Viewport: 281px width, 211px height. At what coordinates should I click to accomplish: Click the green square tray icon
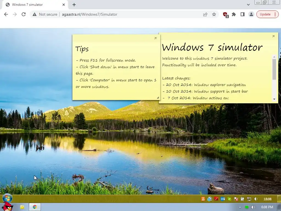pos(247,207)
